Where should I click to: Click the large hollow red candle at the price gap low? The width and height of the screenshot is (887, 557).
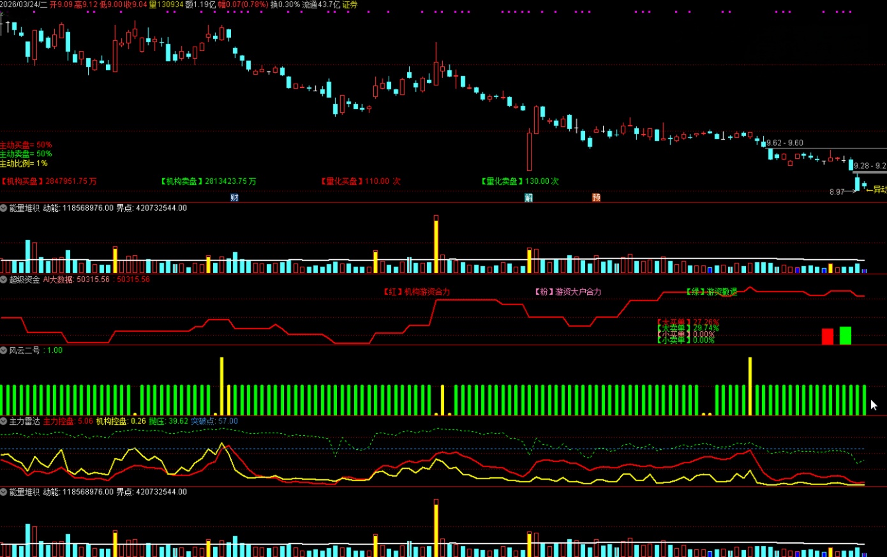[529, 151]
